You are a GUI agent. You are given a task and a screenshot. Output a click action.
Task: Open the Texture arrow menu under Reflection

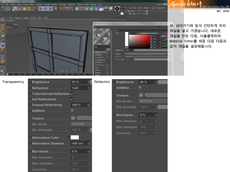pyautogui.click(x=141, y=95)
